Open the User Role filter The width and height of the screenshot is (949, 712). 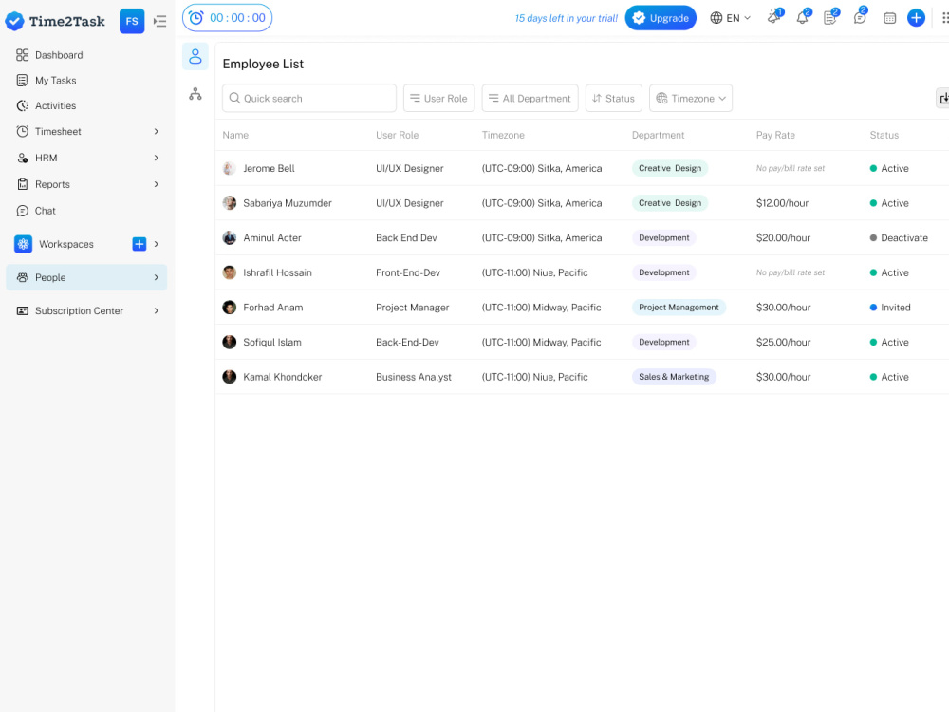click(x=438, y=98)
